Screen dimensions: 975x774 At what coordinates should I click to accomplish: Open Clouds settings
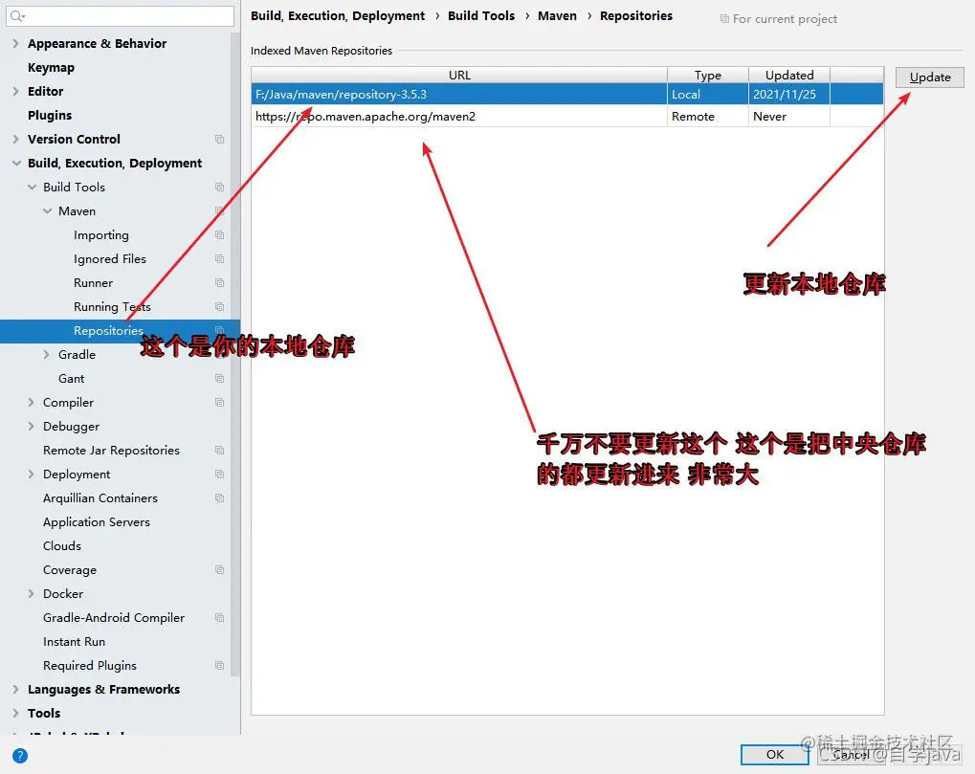point(62,546)
